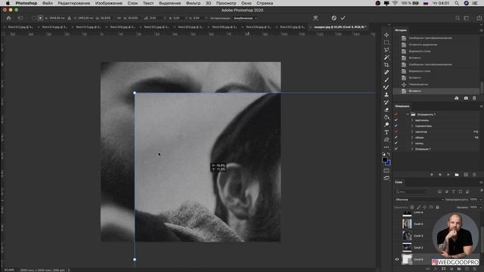Toggle the check beside the 'горизонталь' action
The height and width of the screenshot is (272, 484).
point(396,126)
